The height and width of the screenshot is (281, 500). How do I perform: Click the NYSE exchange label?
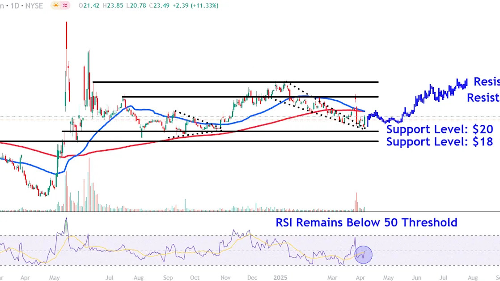tap(34, 6)
